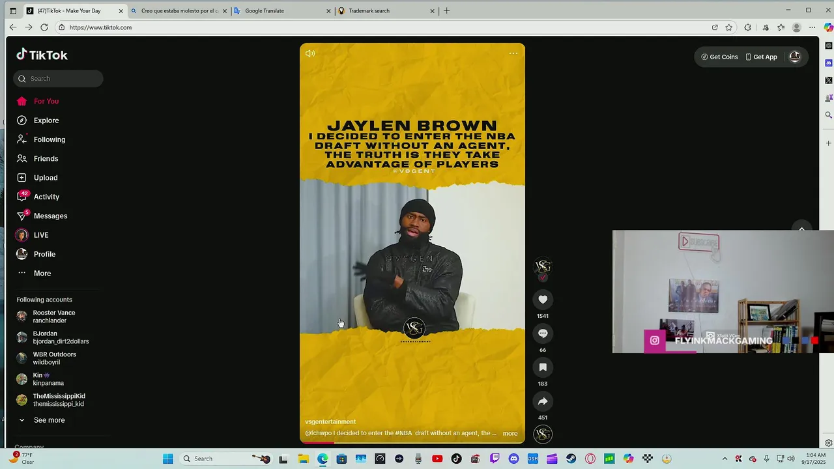834x469 pixels.
Task: Open the Windows Start menu
Action: pyautogui.click(x=168, y=459)
